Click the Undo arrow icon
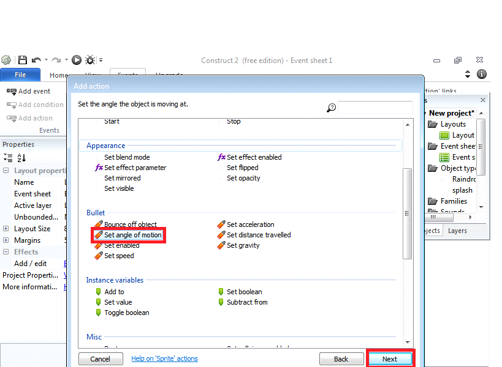 [x=37, y=60]
